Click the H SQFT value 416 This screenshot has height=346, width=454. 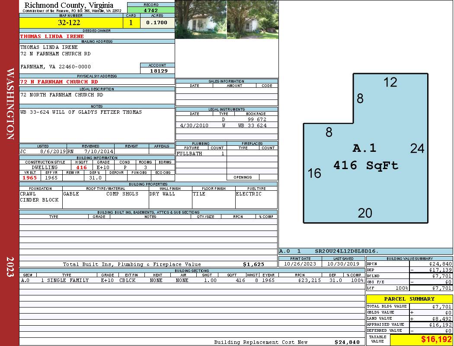click(x=82, y=167)
